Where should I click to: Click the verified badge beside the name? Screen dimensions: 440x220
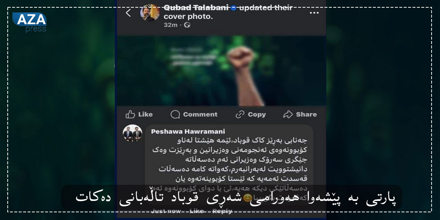coord(234,8)
